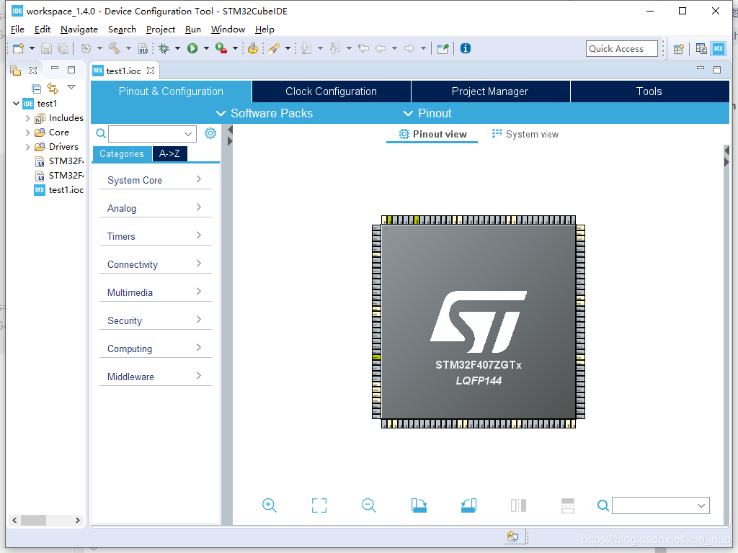
Task: Click the Zoom in magnifier under chip
Action: point(270,505)
